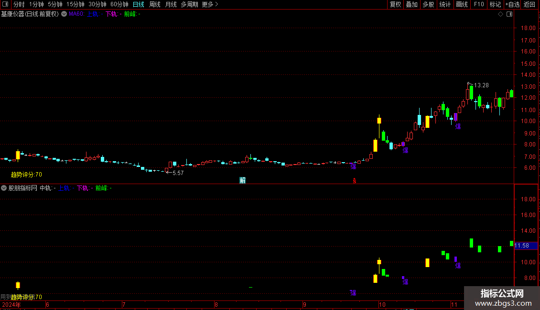Screen dimensions: 540x310
Task: Open the 多周期 multi-period view
Action: tap(189, 4)
